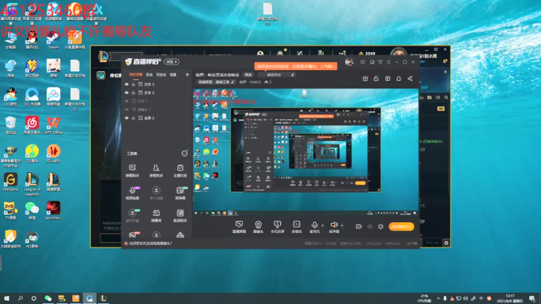Image resolution: width=541 pixels, height=304 pixels.
Task: Click the record video icon in bottom bar
Action: [359, 226]
